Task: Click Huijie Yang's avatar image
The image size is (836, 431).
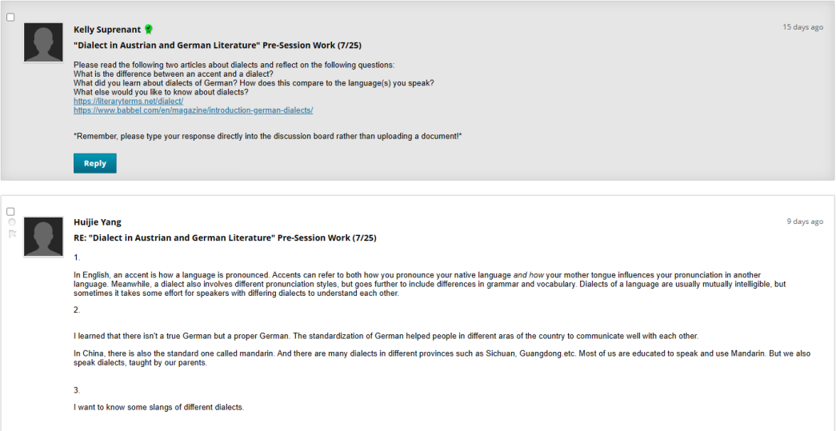Action: [x=43, y=237]
